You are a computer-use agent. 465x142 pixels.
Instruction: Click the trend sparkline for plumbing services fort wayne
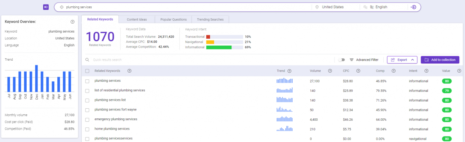coord(285,109)
